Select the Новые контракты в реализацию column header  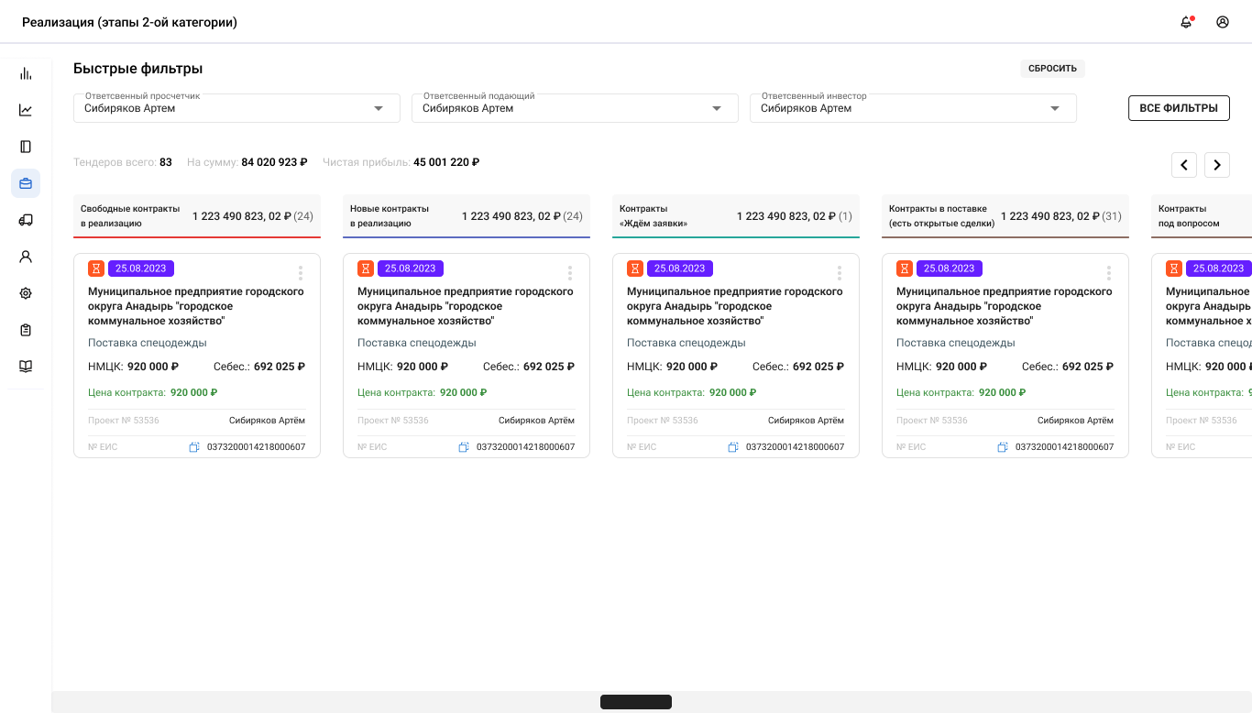467,216
